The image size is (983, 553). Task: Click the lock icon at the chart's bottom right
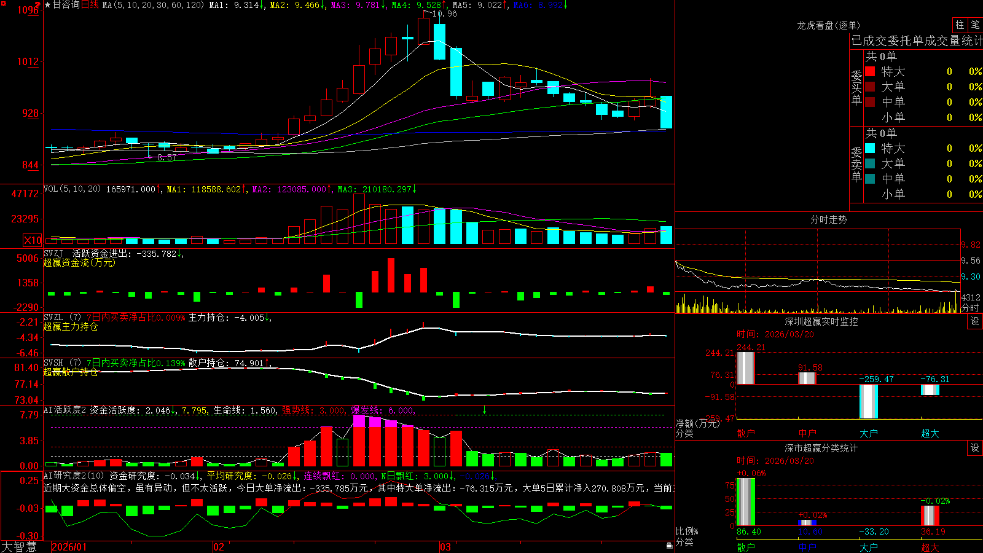pos(669,545)
